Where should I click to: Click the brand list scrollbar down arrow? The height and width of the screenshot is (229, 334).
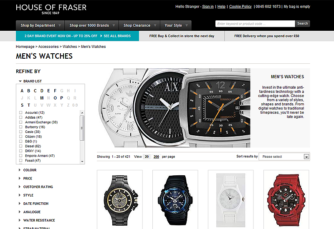82,162
